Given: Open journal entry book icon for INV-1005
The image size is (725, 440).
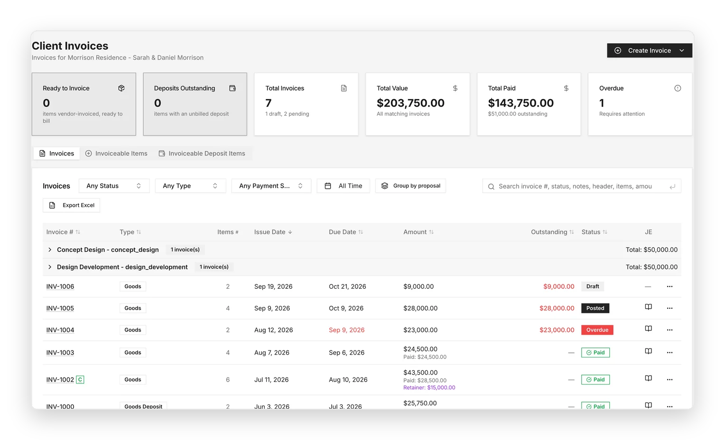Looking at the screenshot, I should pyautogui.click(x=648, y=307).
